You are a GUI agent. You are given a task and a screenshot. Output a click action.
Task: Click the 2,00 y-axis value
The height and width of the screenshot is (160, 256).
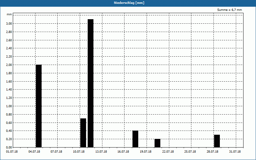point(9,65)
